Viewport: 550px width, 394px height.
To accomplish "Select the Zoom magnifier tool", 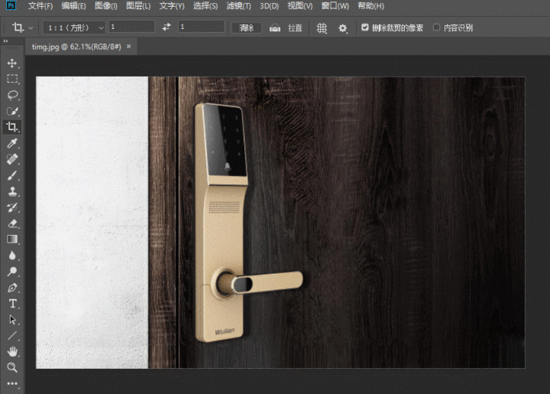I will click(x=12, y=367).
